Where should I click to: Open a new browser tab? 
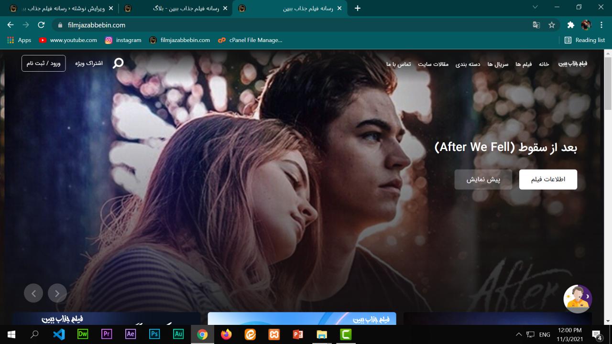pos(358,8)
